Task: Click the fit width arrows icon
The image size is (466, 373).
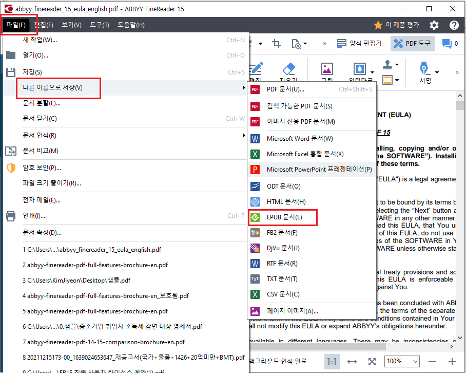Action: click(x=352, y=362)
